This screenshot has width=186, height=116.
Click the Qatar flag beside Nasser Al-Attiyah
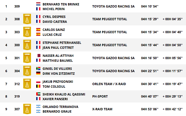pyautogui.click(x=38, y=56)
